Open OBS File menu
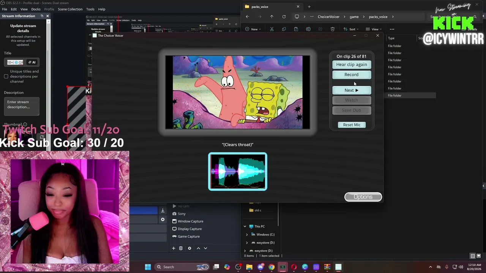This screenshot has height=273, width=486. [x=5, y=9]
